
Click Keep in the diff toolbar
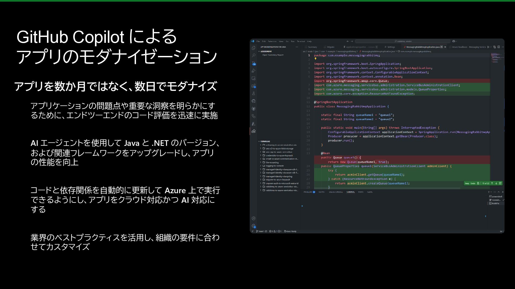pos(467,183)
